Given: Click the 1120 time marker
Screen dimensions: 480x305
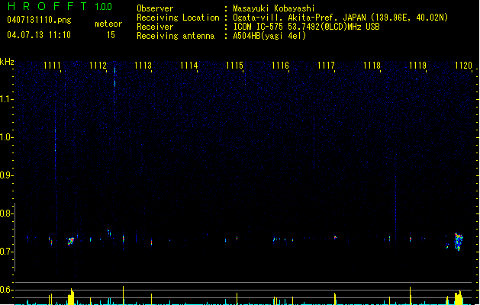Looking at the screenshot, I should (463, 66).
